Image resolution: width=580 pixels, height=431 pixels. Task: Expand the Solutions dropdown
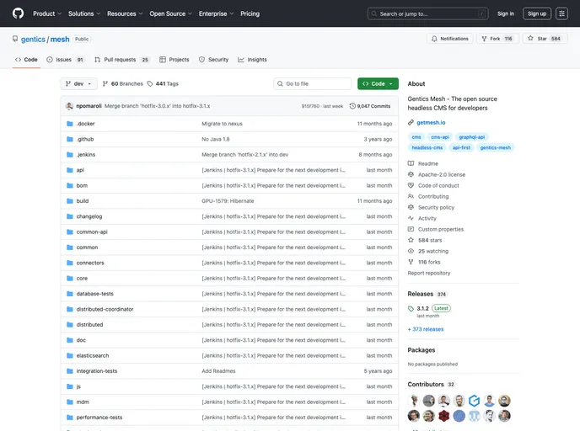[x=84, y=13]
